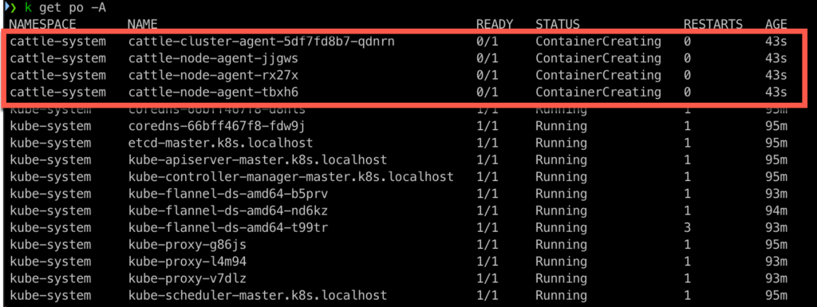Click kube-scheduler-master.k8s.localhost pod name
This screenshot has height=307, width=817.
pos(258,296)
